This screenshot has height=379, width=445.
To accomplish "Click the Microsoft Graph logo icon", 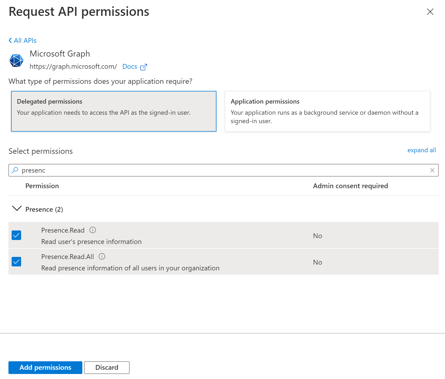I will point(16,61).
